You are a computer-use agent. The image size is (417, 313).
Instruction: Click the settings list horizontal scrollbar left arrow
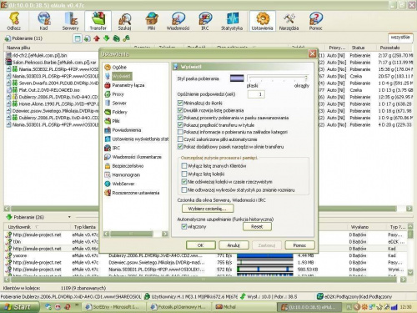pos(107,234)
